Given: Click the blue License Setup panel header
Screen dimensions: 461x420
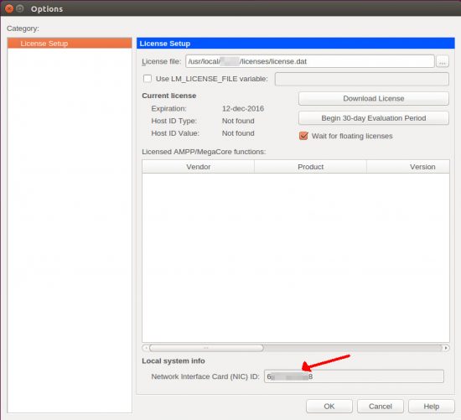Looking at the screenshot, I should pyautogui.click(x=296, y=44).
